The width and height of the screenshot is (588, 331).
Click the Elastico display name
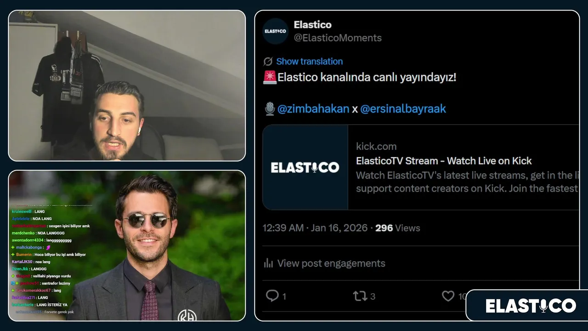click(312, 24)
